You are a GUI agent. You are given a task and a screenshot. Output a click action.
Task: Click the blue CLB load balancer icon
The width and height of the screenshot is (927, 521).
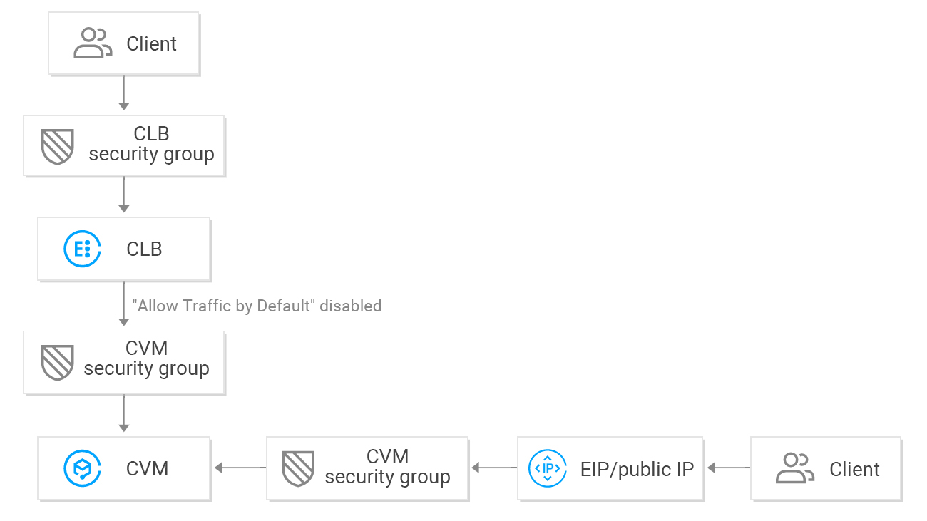pyautogui.click(x=81, y=249)
